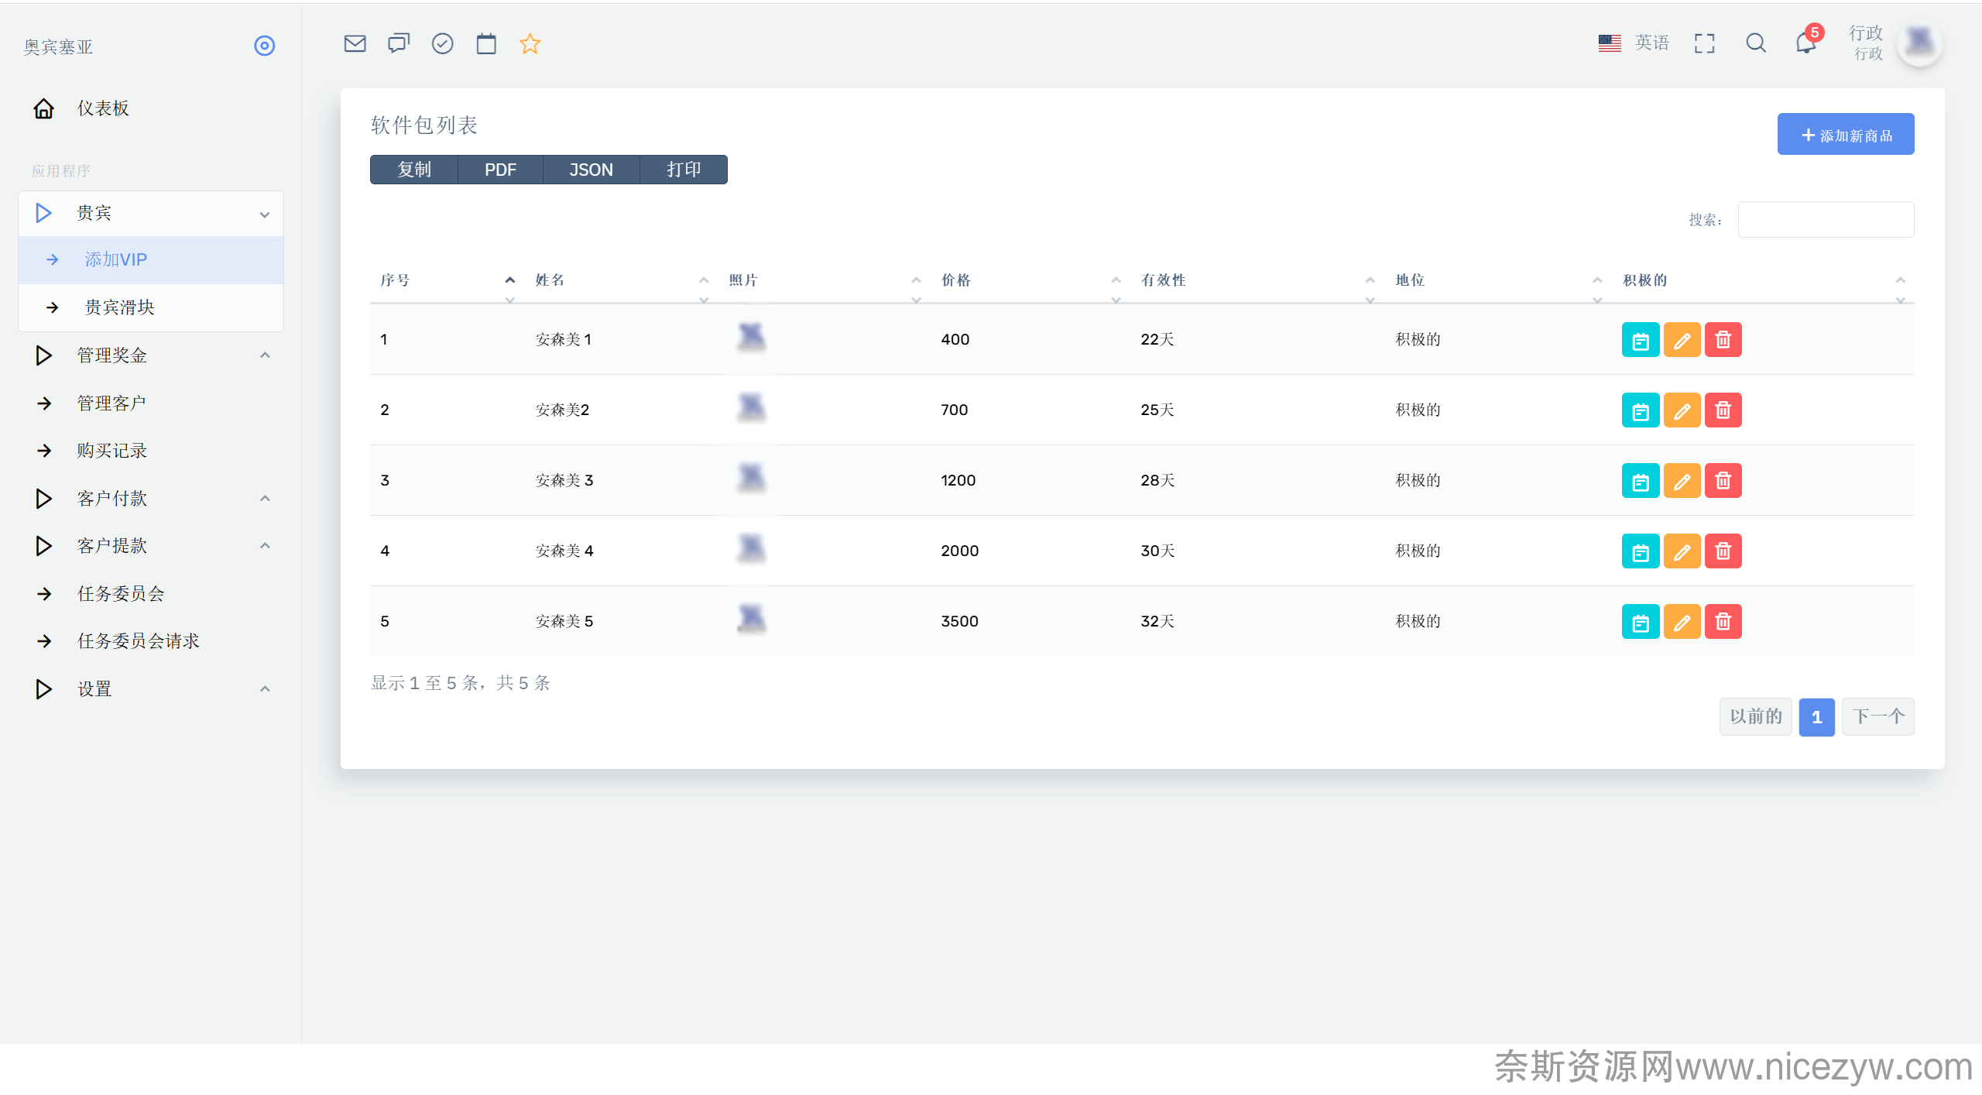
Task: Edit 安森美 4 with orange pencil
Action: click(x=1682, y=551)
